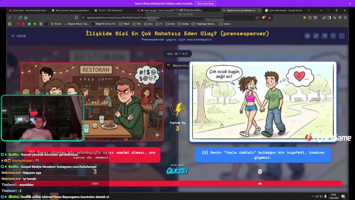The height and width of the screenshot is (200, 355).
Task: Click the Warenthis username label
Action: (181, 66)
